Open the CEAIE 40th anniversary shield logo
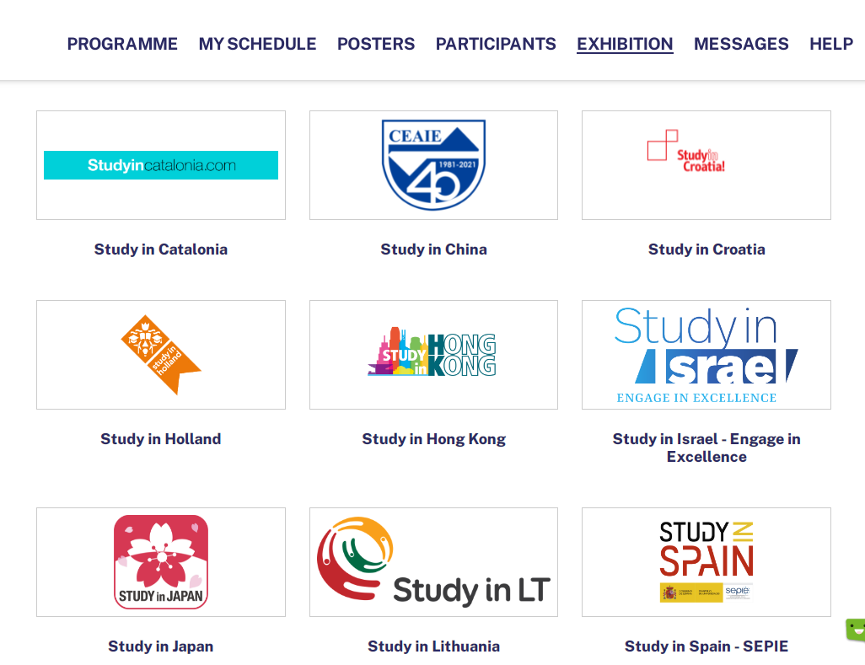 [433, 164]
